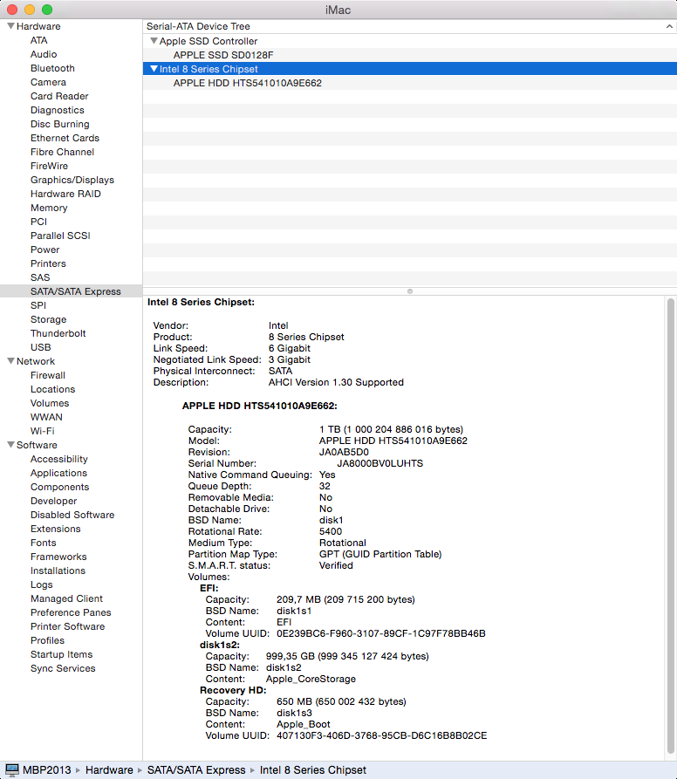Select Camera in the Hardware list
The image size is (677, 779).
[x=48, y=82]
